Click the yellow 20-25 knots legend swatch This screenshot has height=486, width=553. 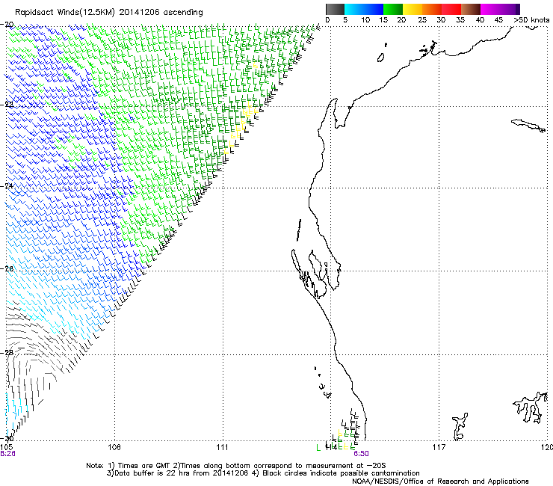(x=412, y=9)
